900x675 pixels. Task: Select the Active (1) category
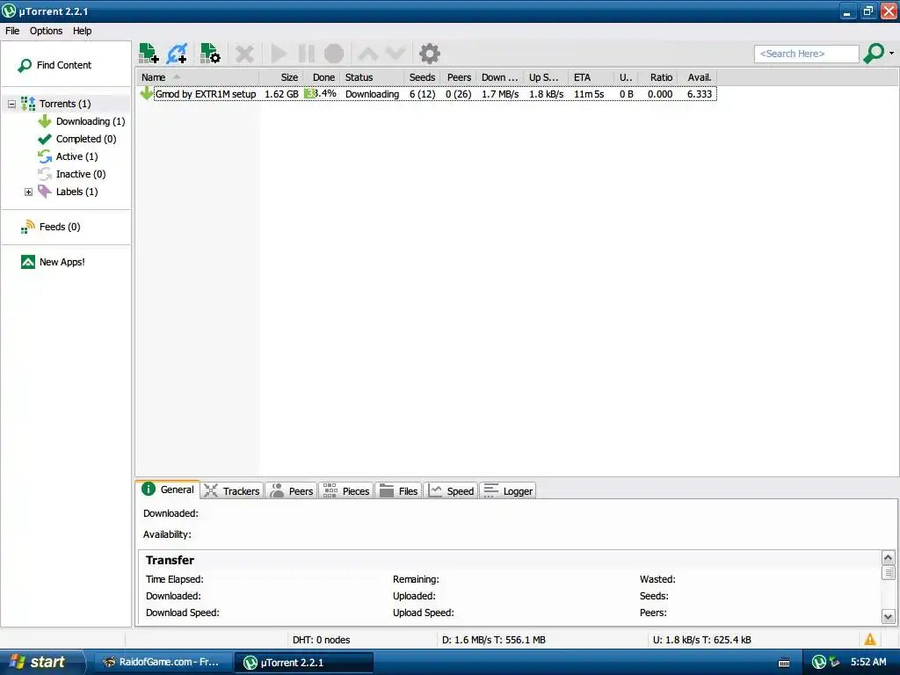(x=68, y=156)
